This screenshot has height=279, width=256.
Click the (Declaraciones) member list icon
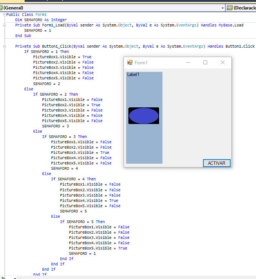(x=229, y=8)
